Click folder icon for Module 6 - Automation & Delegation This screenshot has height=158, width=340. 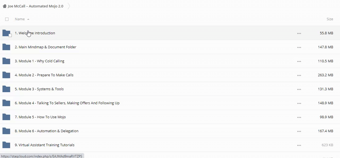pos(6,131)
